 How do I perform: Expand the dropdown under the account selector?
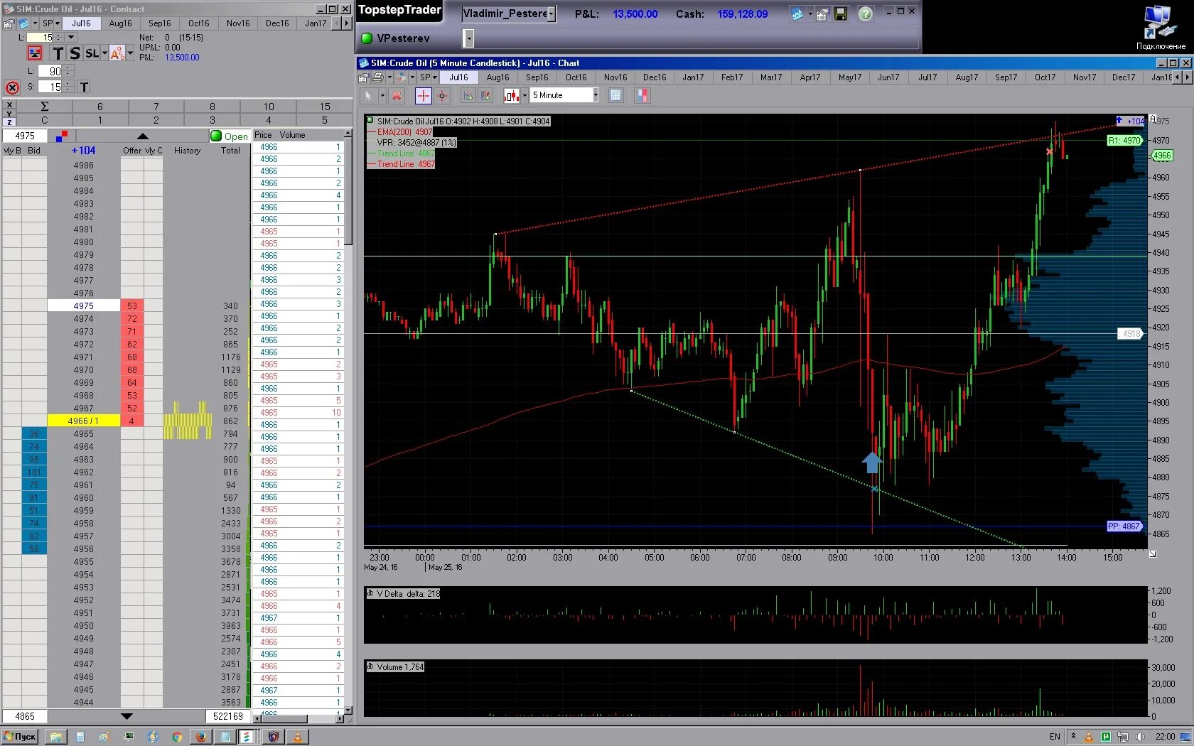pyautogui.click(x=468, y=38)
